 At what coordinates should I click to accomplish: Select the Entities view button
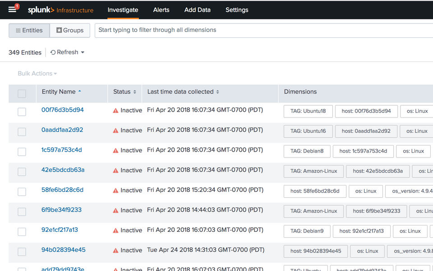(x=29, y=30)
